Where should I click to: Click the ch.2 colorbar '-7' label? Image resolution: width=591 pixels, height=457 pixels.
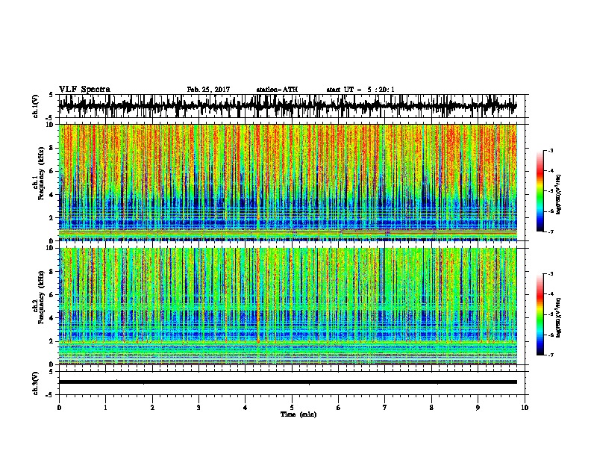[550, 355]
